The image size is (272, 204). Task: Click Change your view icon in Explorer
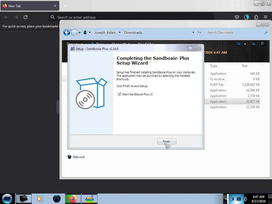[239, 44]
